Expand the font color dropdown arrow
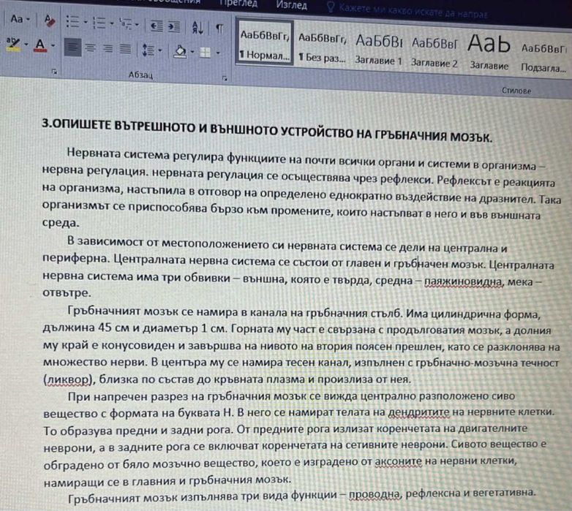572x511 pixels. [53, 45]
